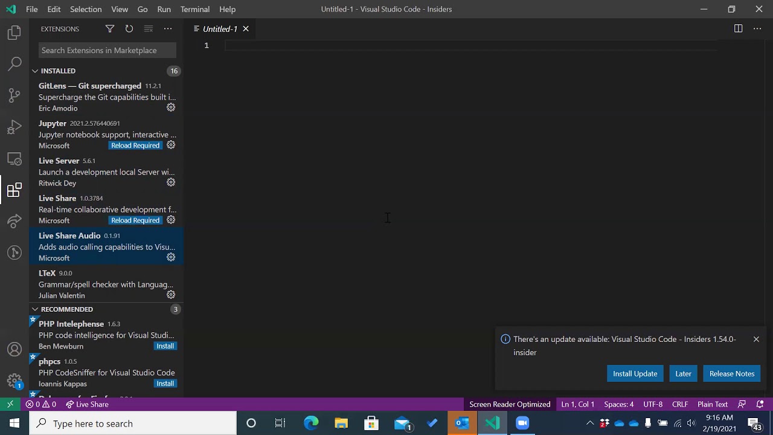
Task: Change language mode from Plain Text
Action: point(713,404)
